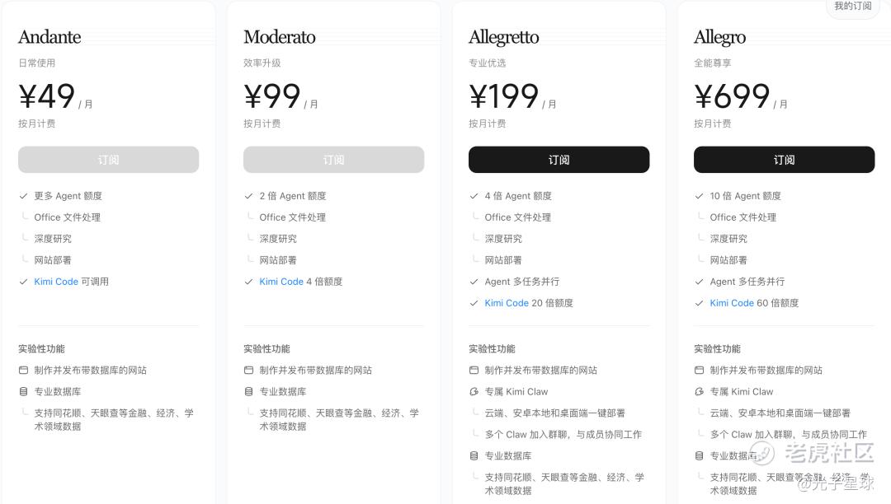Click the disabled Andante subscribe button
The width and height of the screenshot is (891, 504).
108,160
